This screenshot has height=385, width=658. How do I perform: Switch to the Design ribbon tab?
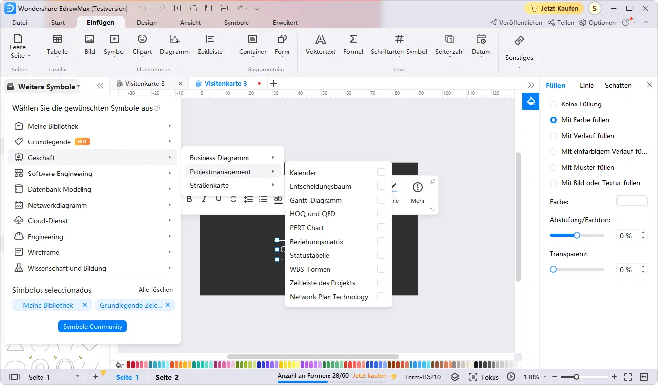[x=146, y=23]
